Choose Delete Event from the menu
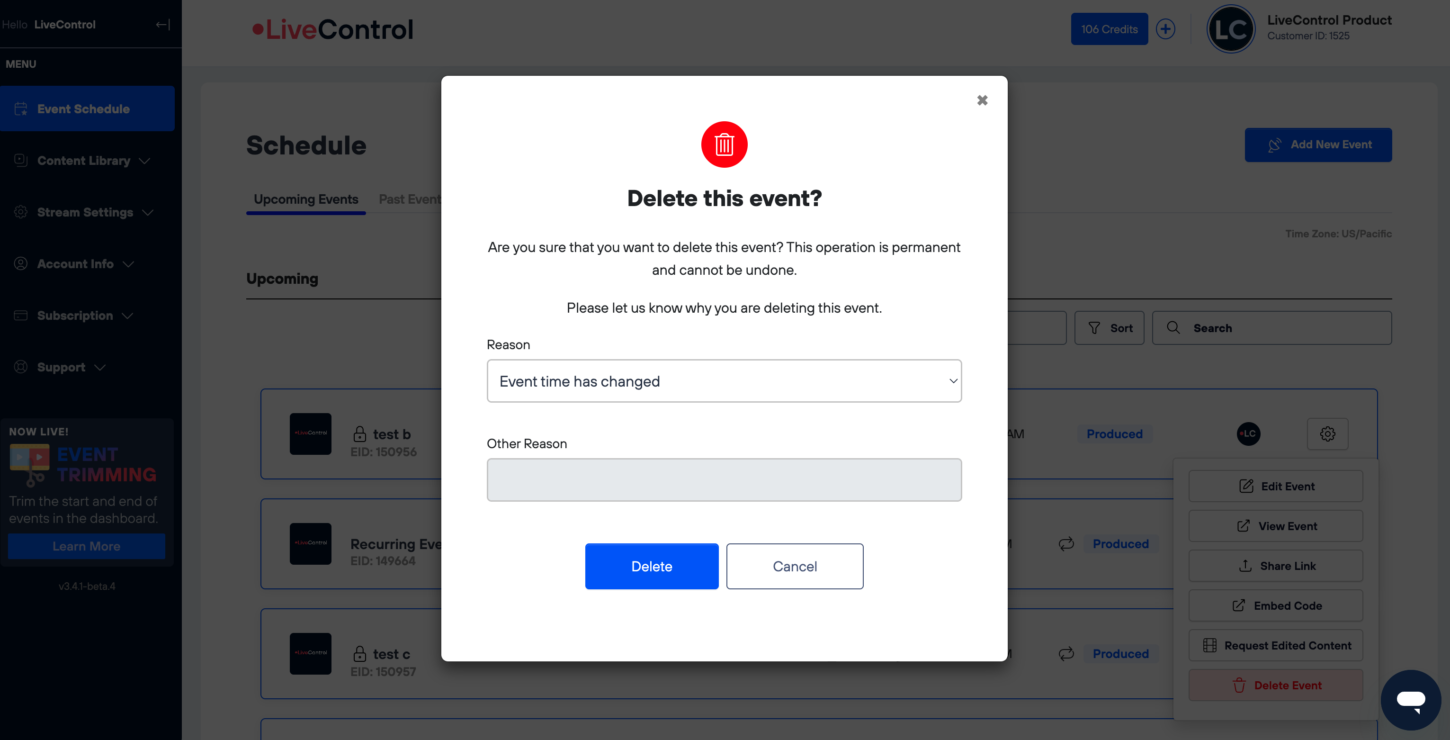 (x=1276, y=686)
